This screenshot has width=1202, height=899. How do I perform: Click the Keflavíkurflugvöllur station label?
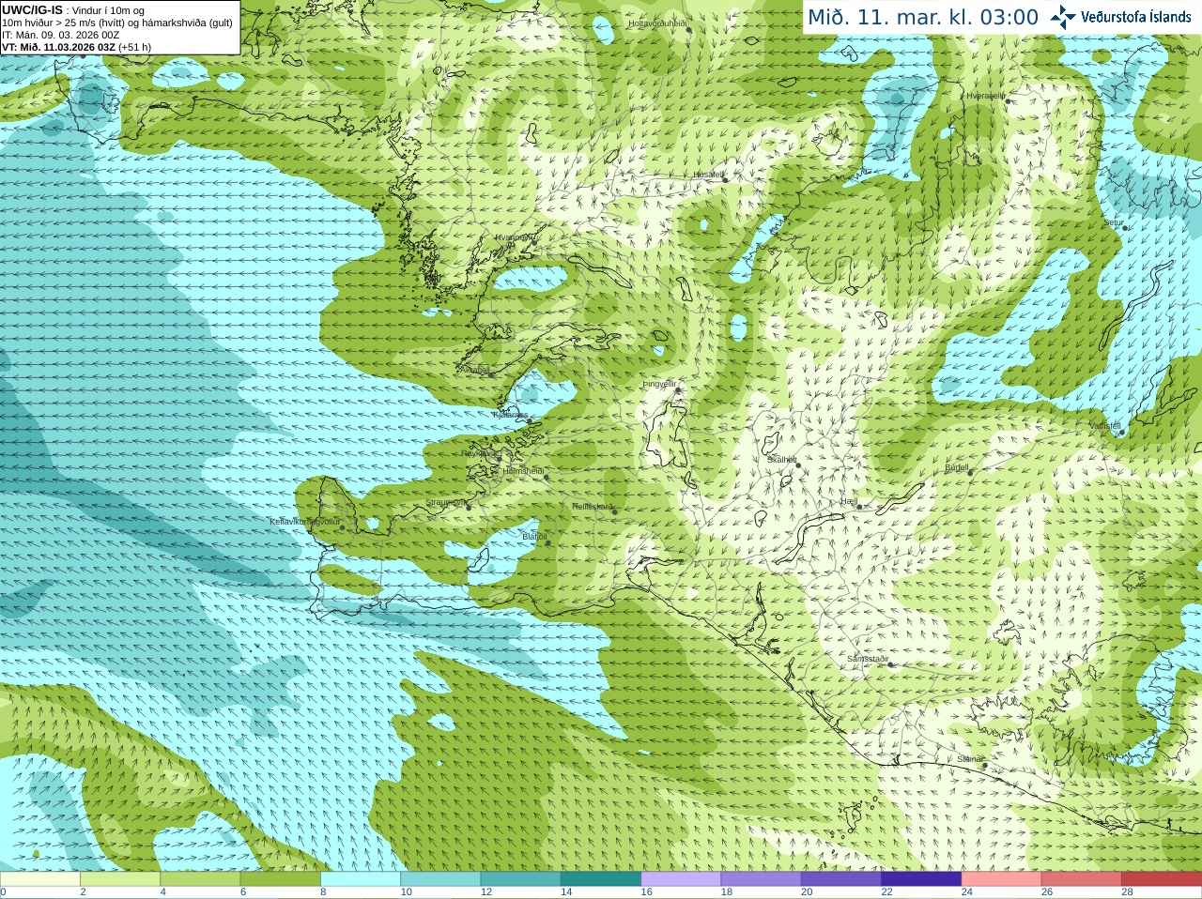click(x=304, y=522)
